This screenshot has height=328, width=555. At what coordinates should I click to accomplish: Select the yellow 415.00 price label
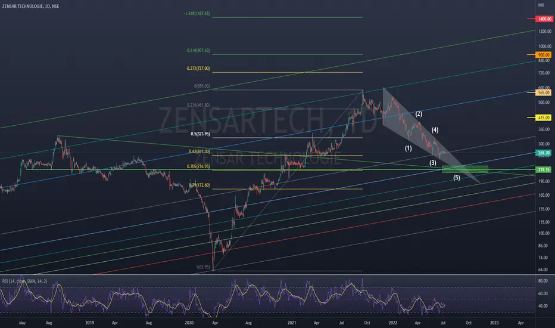coord(544,117)
